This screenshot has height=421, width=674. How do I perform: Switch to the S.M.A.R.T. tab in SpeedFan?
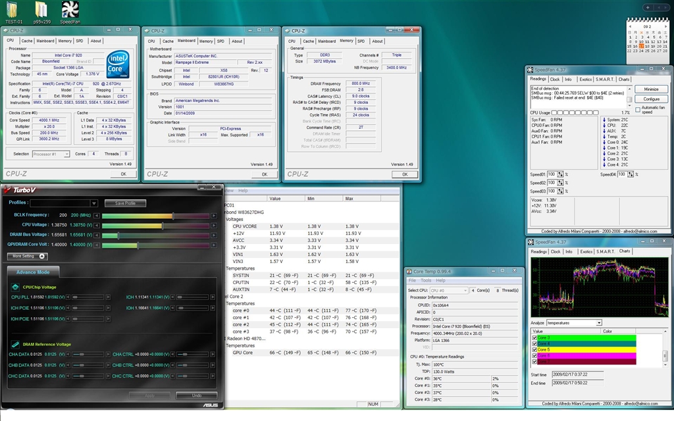coord(604,79)
